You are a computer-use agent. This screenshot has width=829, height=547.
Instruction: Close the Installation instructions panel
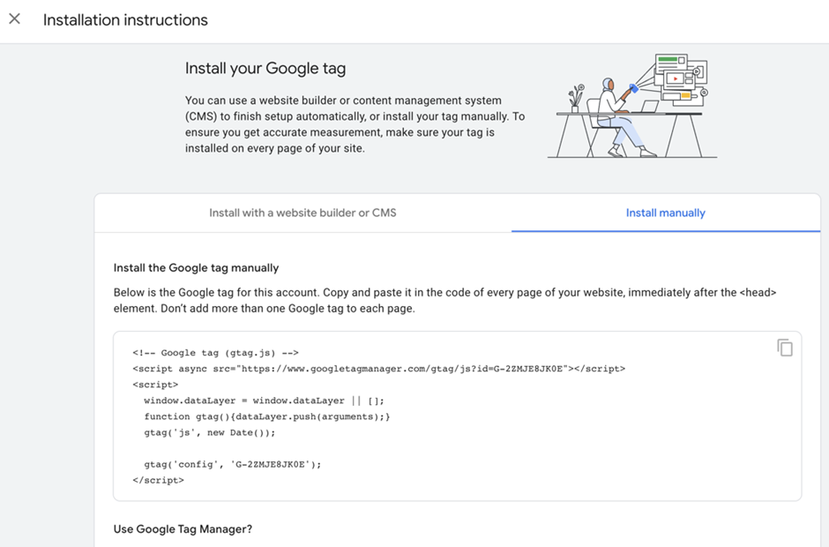tap(15, 19)
